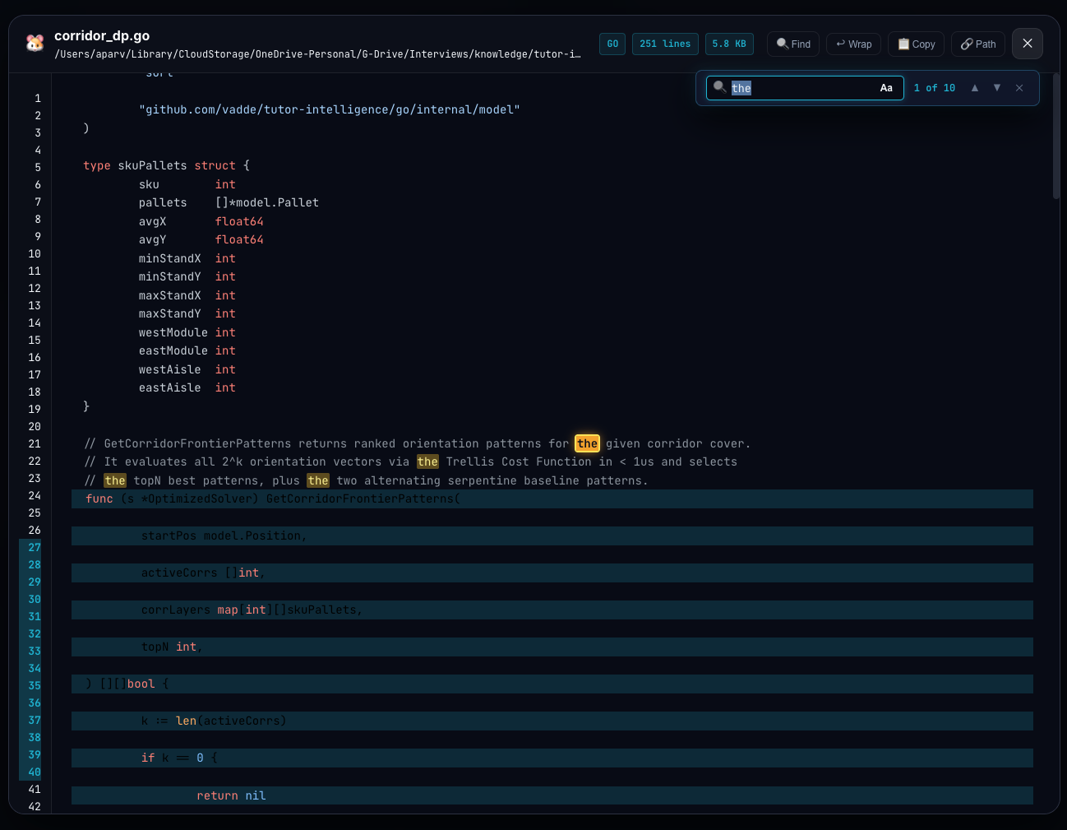Image resolution: width=1067 pixels, height=830 pixels.
Task: Click the 'startPos model.Position,' line
Action: 552,536
